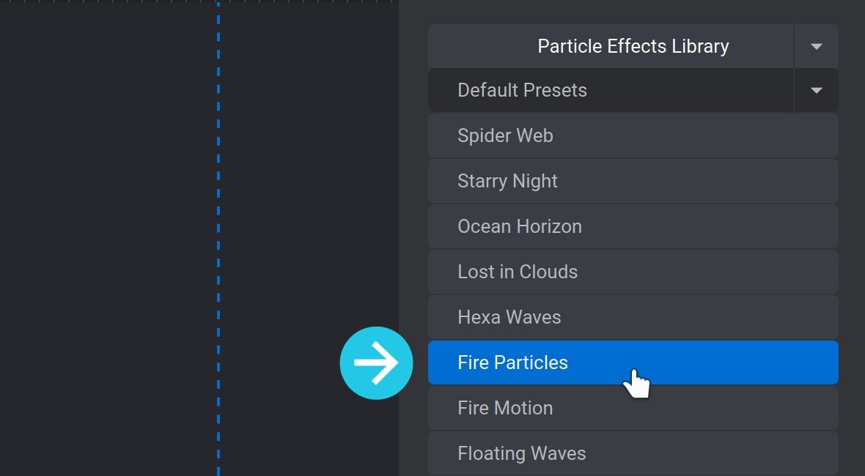This screenshot has width=865, height=476.
Task: Click the blue dashed vertical guide line
Action: [x=218, y=237]
